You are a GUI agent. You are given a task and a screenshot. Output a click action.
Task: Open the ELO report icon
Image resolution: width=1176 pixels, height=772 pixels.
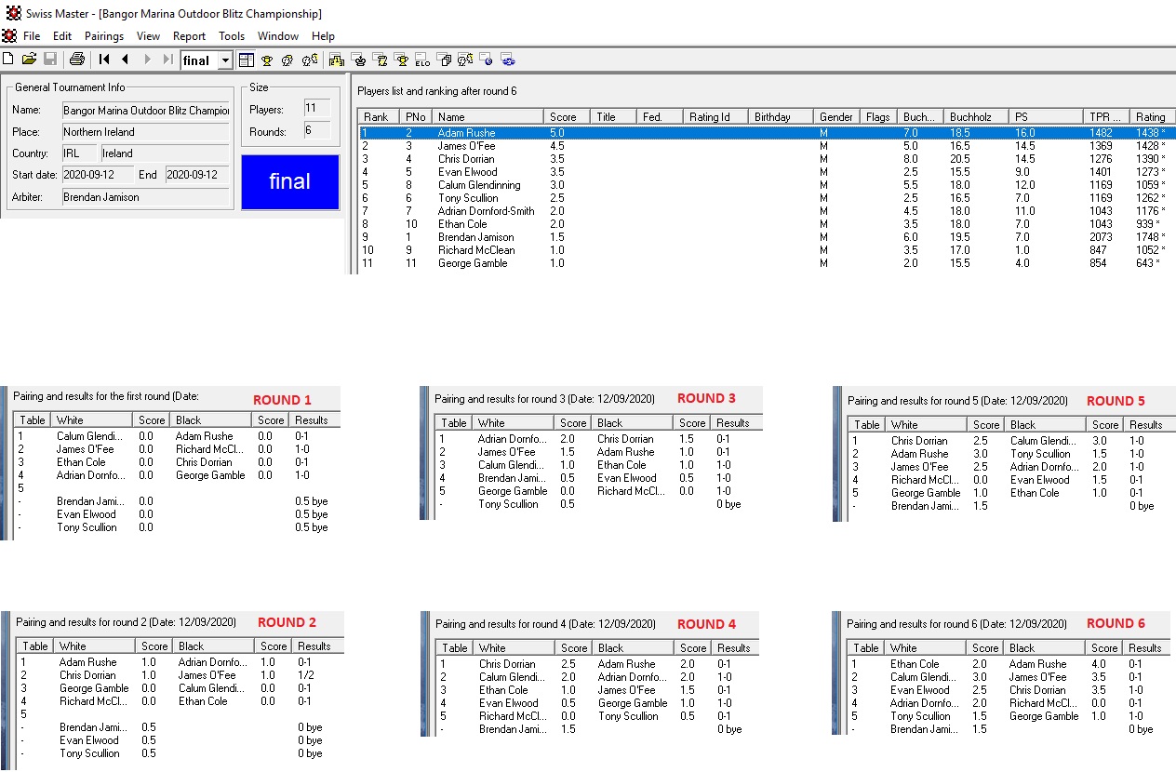(422, 60)
